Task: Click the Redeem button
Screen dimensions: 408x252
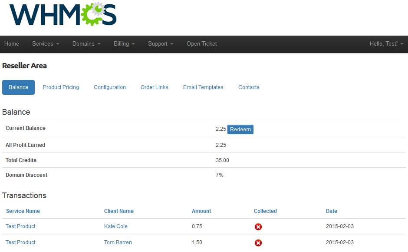Action: tap(240, 129)
